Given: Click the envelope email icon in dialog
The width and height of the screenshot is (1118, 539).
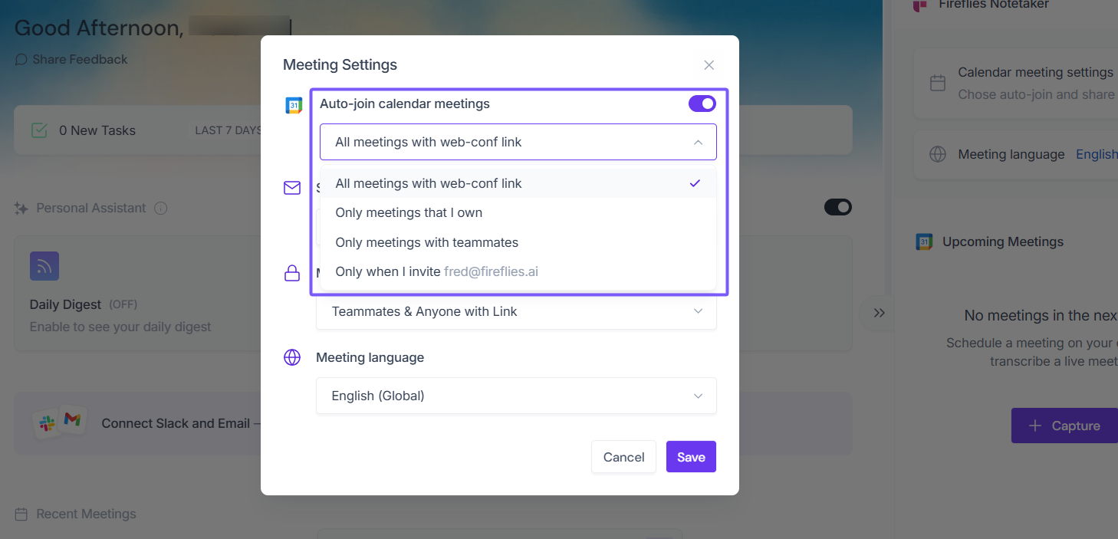Looking at the screenshot, I should point(292,188).
